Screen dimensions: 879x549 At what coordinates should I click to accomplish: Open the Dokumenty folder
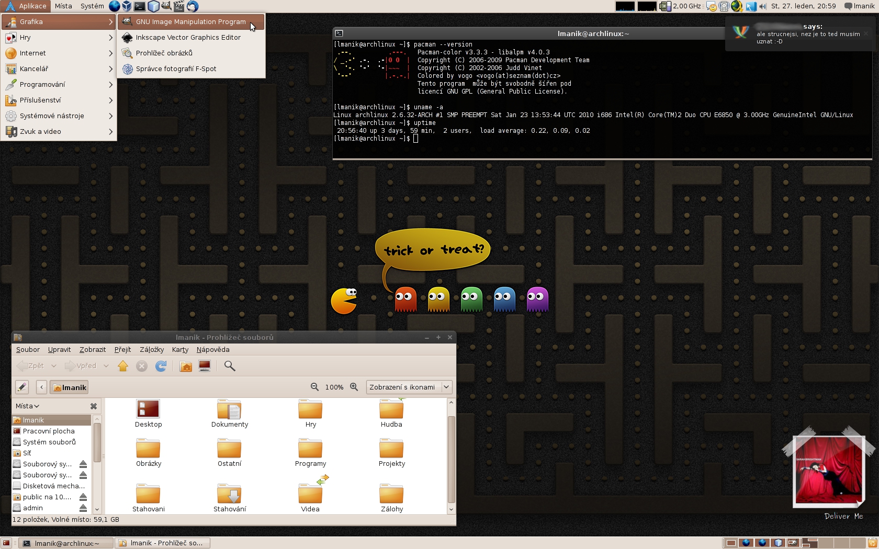click(x=230, y=414)
